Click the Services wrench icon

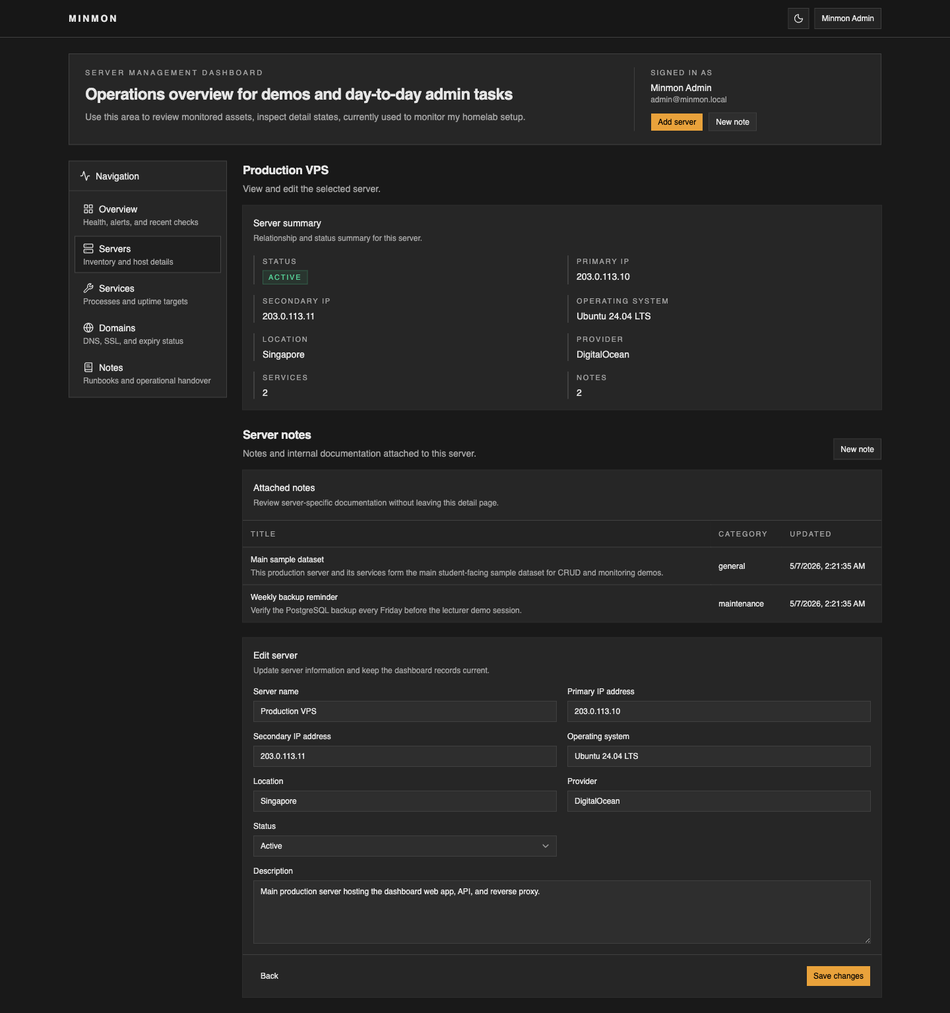pyautogui.click(x=88, y=288)
